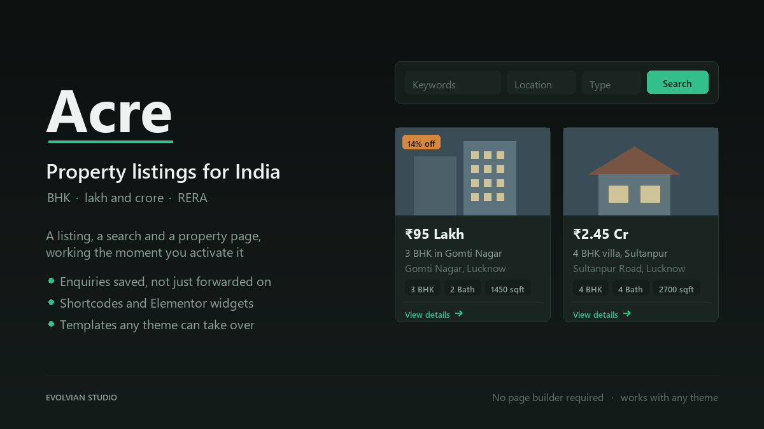764x429 pixels.
Task: Open the Type field in search bar
Action: point(611,83)
